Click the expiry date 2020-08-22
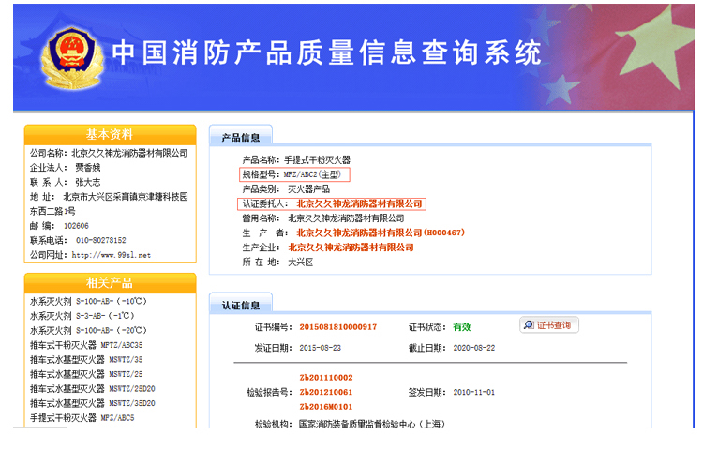Image resolution: width=703 pixels, height=465 pixels. (474, 348)
